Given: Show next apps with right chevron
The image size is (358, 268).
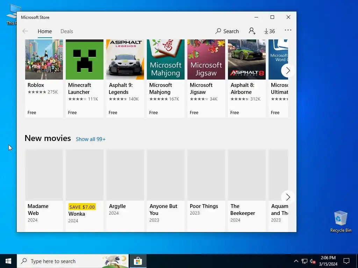Looking at the screenshot, I should (288, 70).
